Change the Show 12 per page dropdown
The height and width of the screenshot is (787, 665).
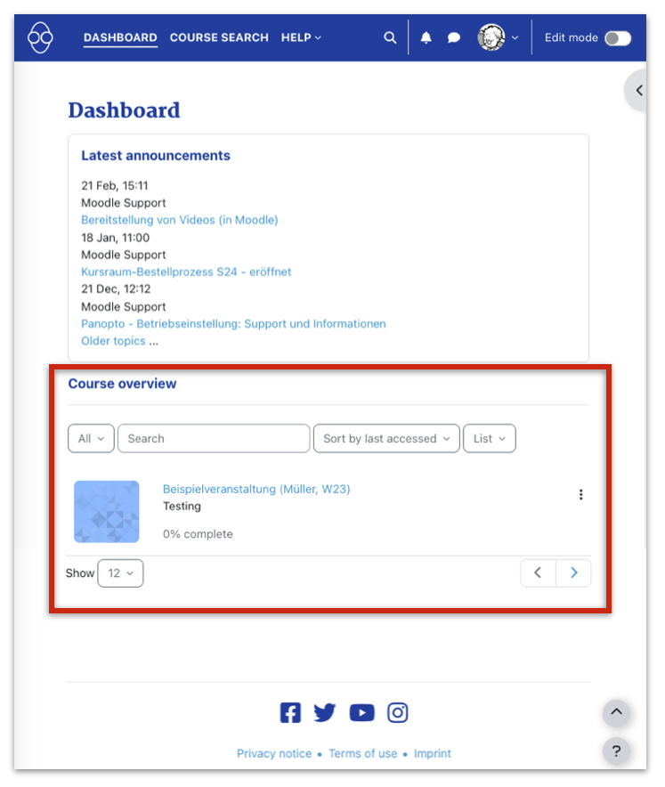(x=120, y=573)
